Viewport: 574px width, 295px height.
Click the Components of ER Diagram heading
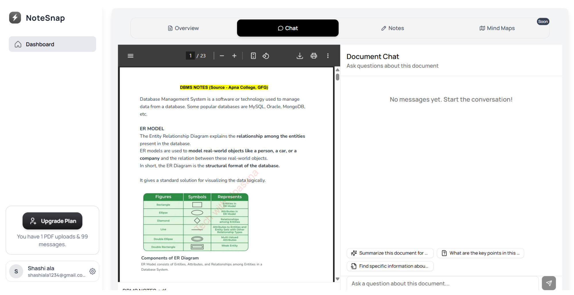click(x=170, y=258)
